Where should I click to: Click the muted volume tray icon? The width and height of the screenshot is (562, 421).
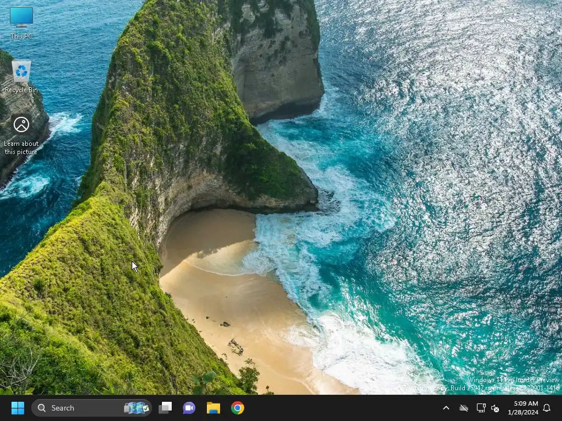tap(496, 408)
